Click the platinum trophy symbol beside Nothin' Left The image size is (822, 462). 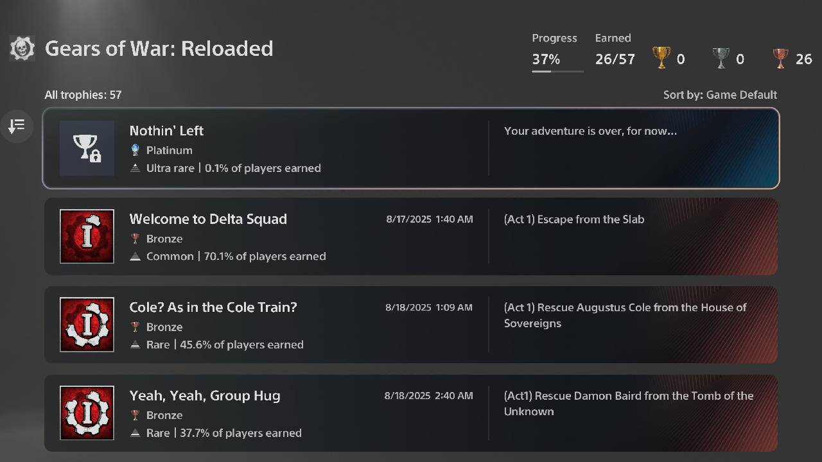(x=136, y=150)
